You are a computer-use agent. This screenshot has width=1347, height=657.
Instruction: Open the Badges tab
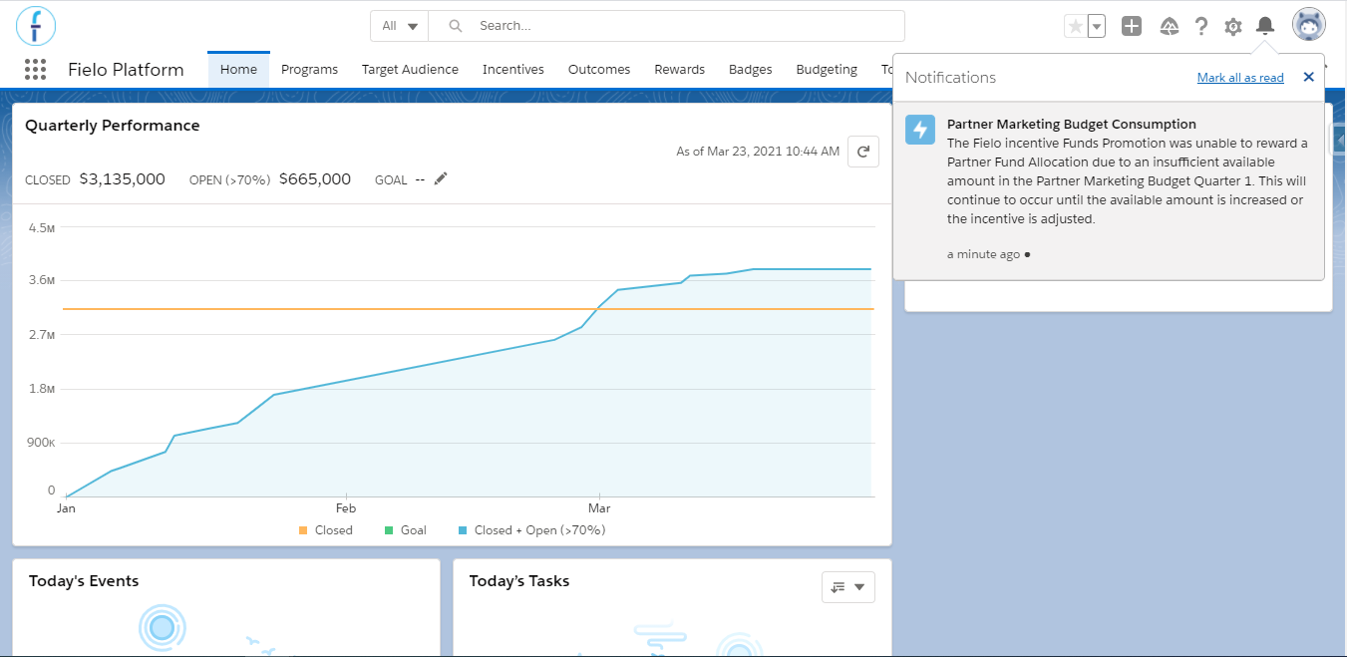pyautogui.click(x=751, y=69)
